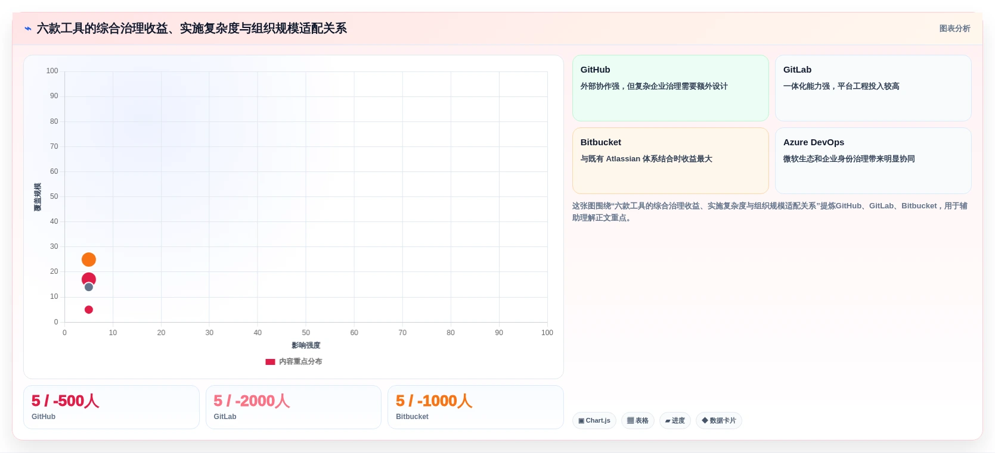Select the smallest red bubble near the bottom

(89, 310)
